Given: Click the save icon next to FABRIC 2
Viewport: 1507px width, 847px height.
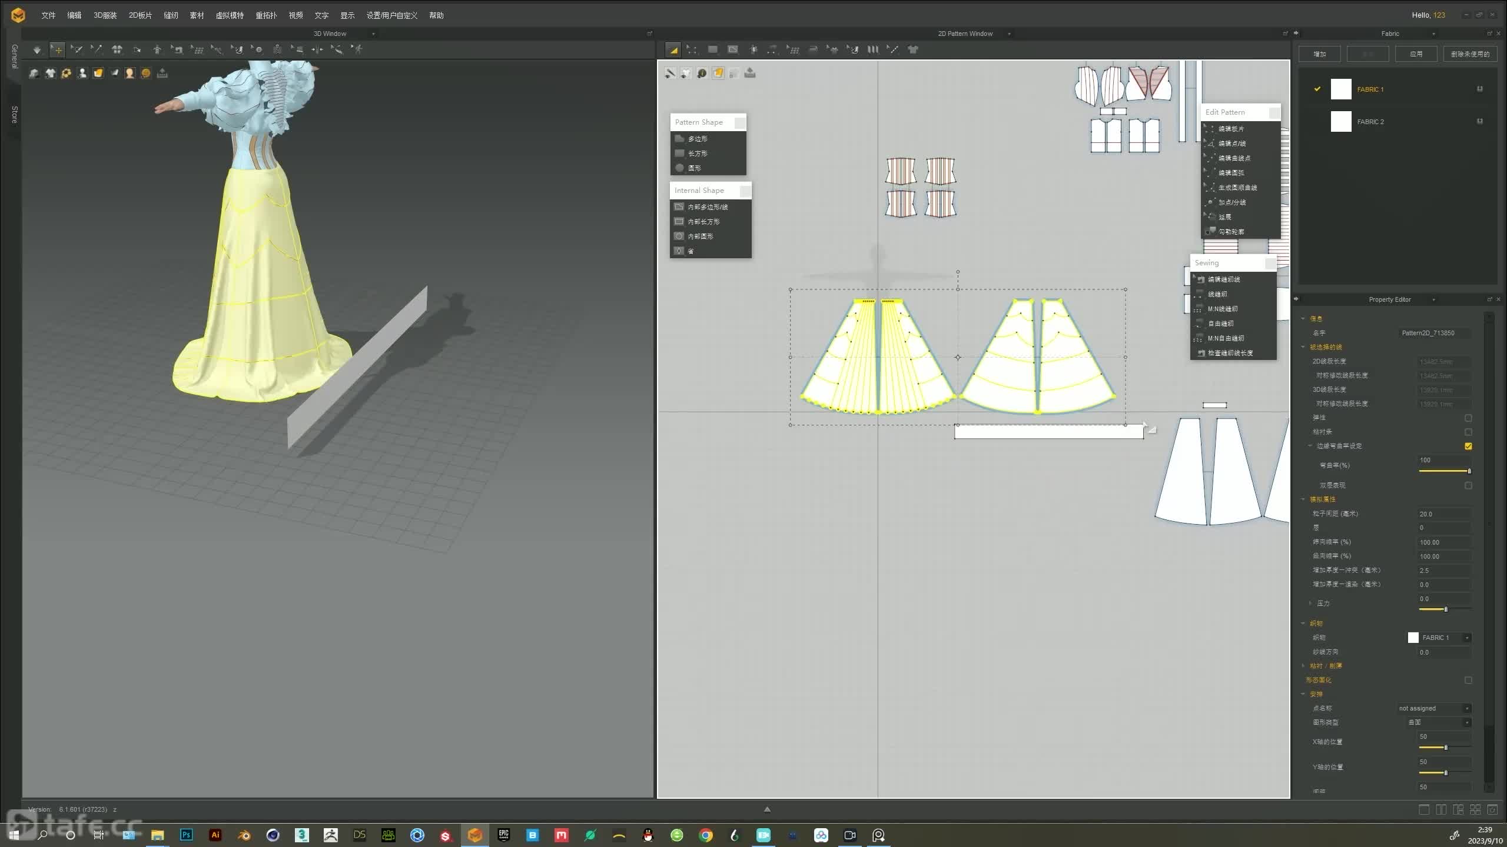Looking at the screenshot, I should coord(1480,121).
